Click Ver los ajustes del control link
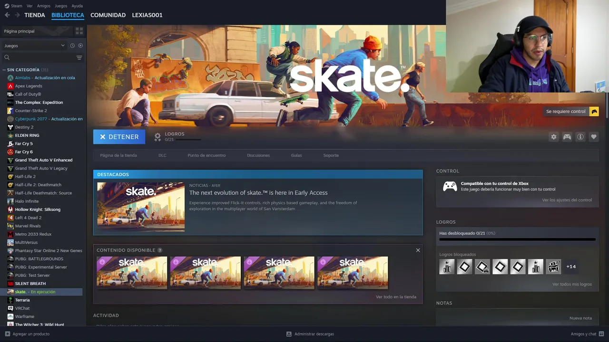 coord(567,200)
